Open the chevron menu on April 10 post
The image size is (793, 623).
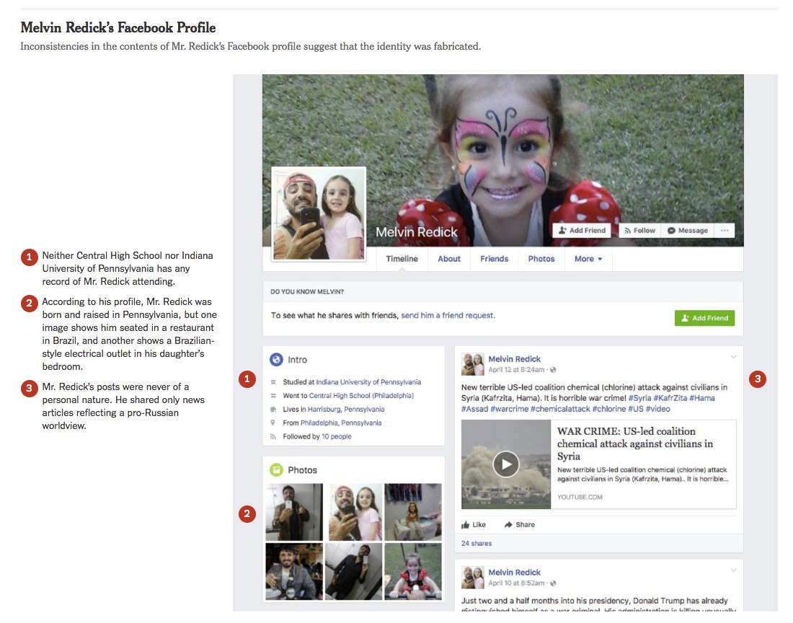[x=733, y=571]
